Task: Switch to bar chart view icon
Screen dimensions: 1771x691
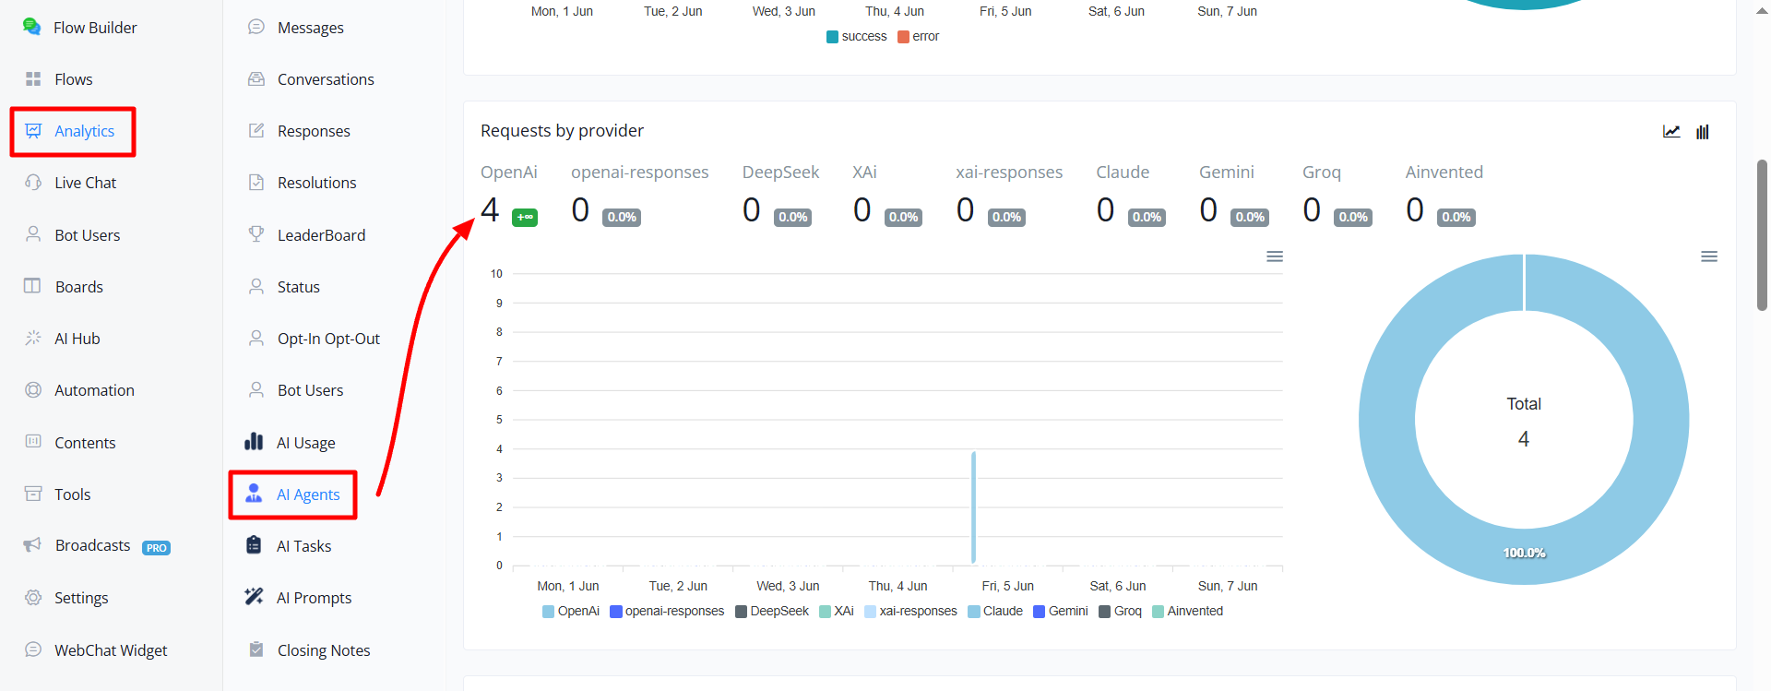Action: pyautogui.click(x=1703, y=132)
